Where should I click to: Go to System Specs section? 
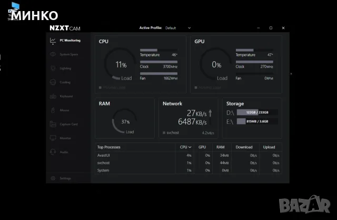click(69, 54)
